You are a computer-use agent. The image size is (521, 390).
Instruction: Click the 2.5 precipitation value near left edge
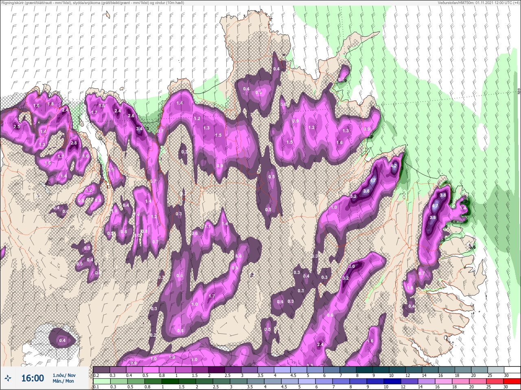click(x=17, y=127)
